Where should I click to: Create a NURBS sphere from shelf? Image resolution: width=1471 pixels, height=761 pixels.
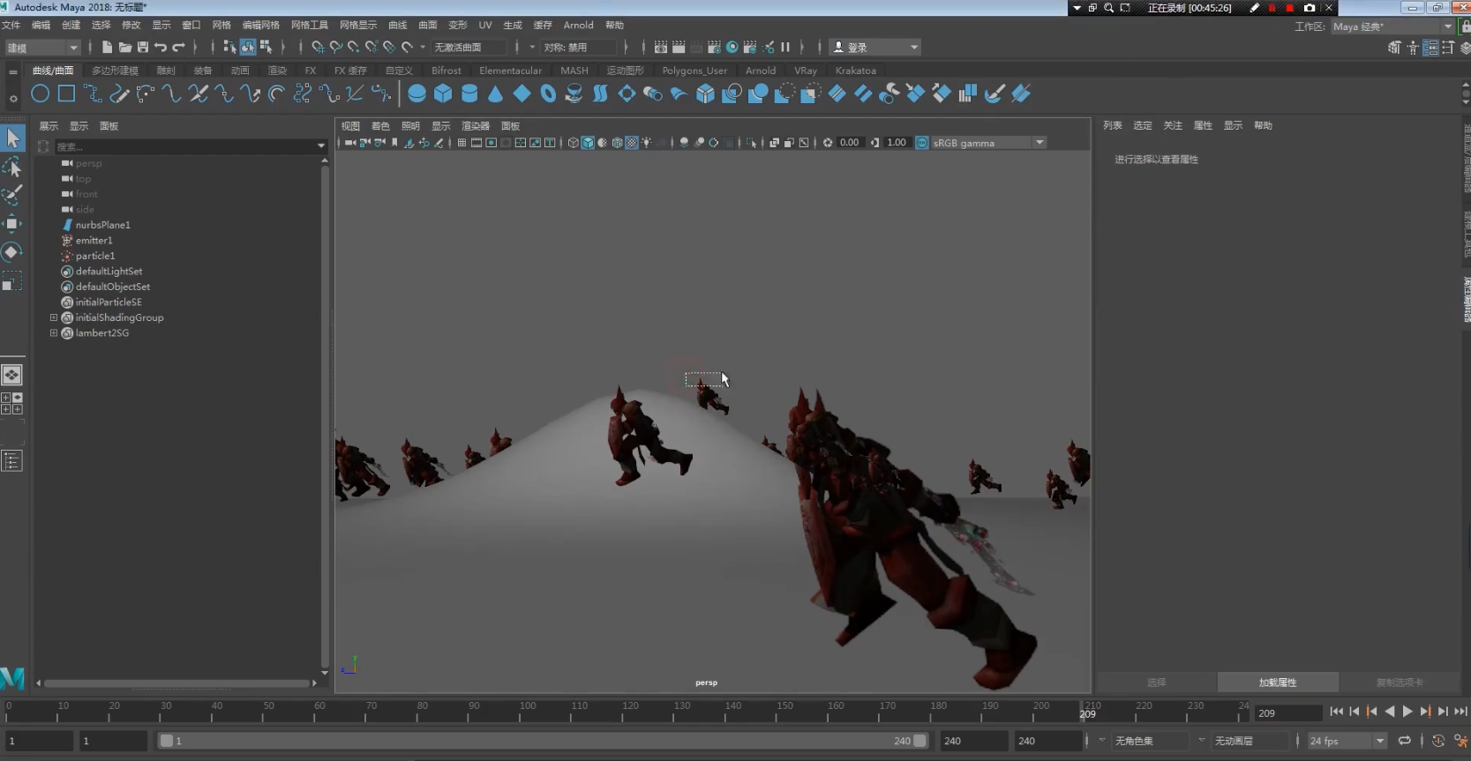tap(417, 93)
